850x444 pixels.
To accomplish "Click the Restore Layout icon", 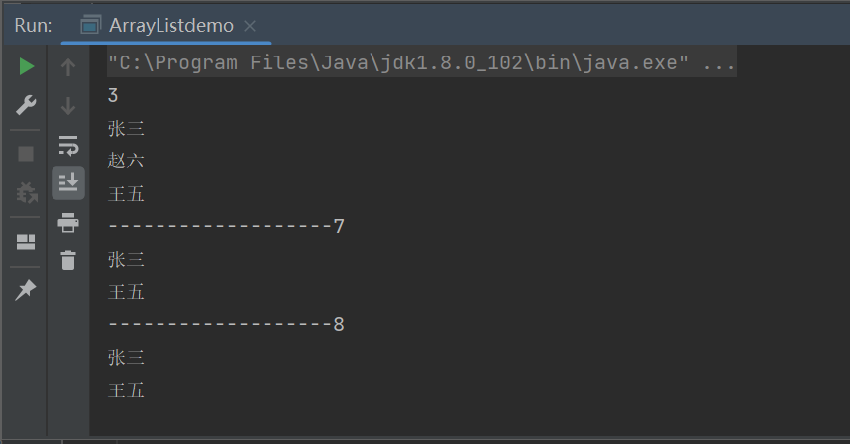I will click(26, 242).
